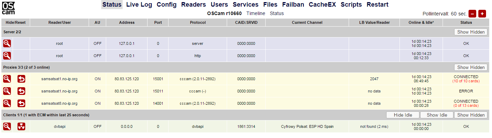Restart reader samsatsat8.no-ip.org
Viewport: 492px width, 138px height.
21,103
